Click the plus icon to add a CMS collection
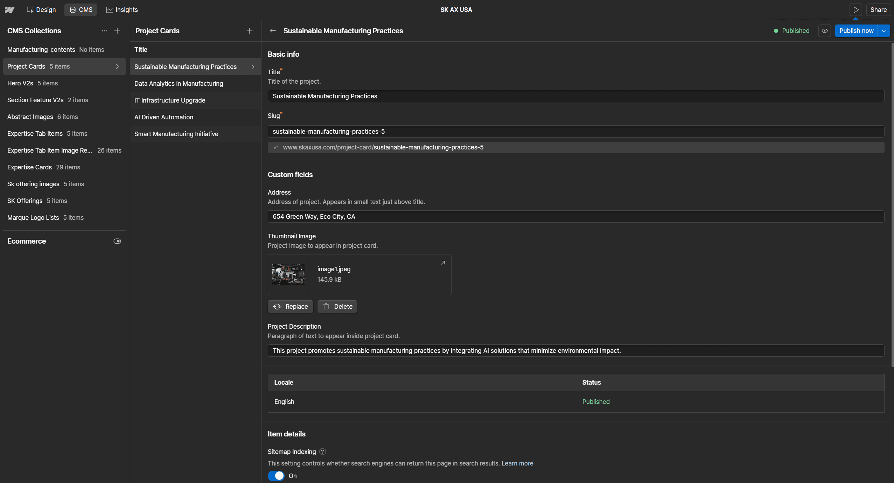Viewport: 894px width, 483px height. 117,31
